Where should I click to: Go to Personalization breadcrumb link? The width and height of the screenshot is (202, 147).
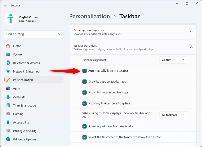(90, 16)
